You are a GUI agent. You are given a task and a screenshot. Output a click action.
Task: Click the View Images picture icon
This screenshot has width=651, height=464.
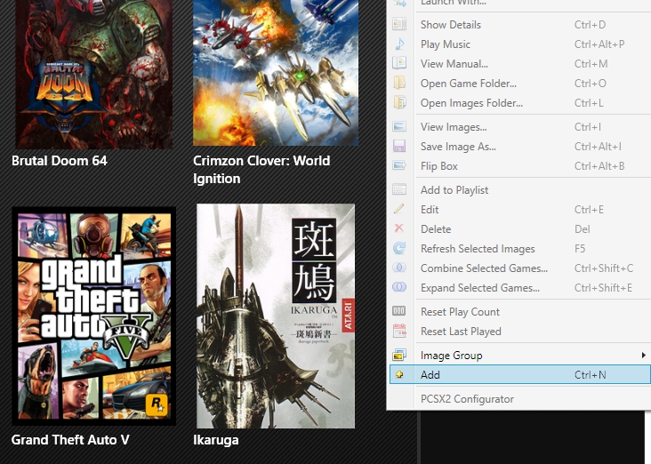click(x=399, y=126)
